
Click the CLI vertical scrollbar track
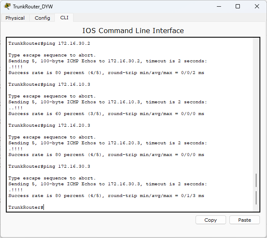coord(256,125)
